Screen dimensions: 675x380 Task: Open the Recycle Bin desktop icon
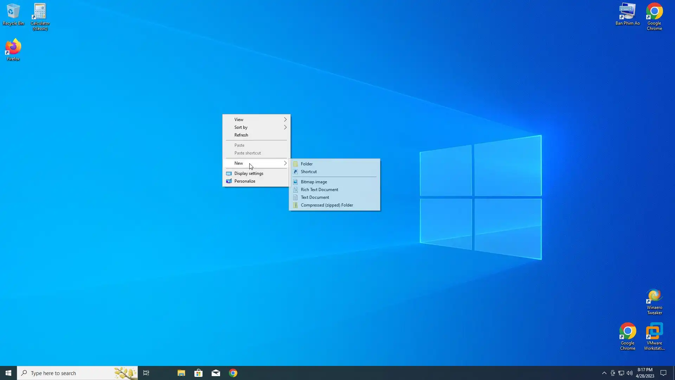click(13, 14)
